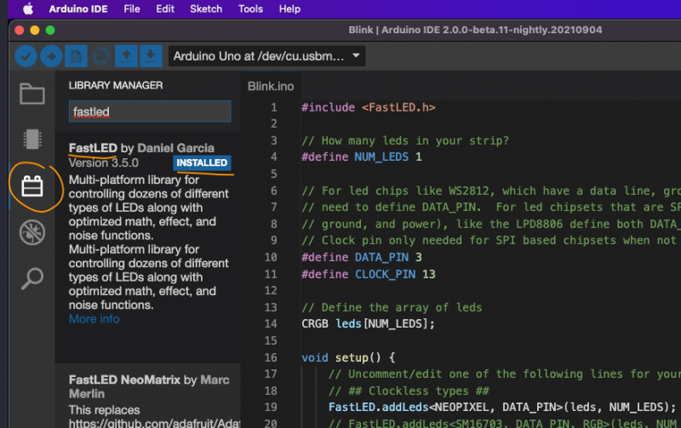
Task: Open the Library Manager sidebar icon
Action: [x=32, y=186]
